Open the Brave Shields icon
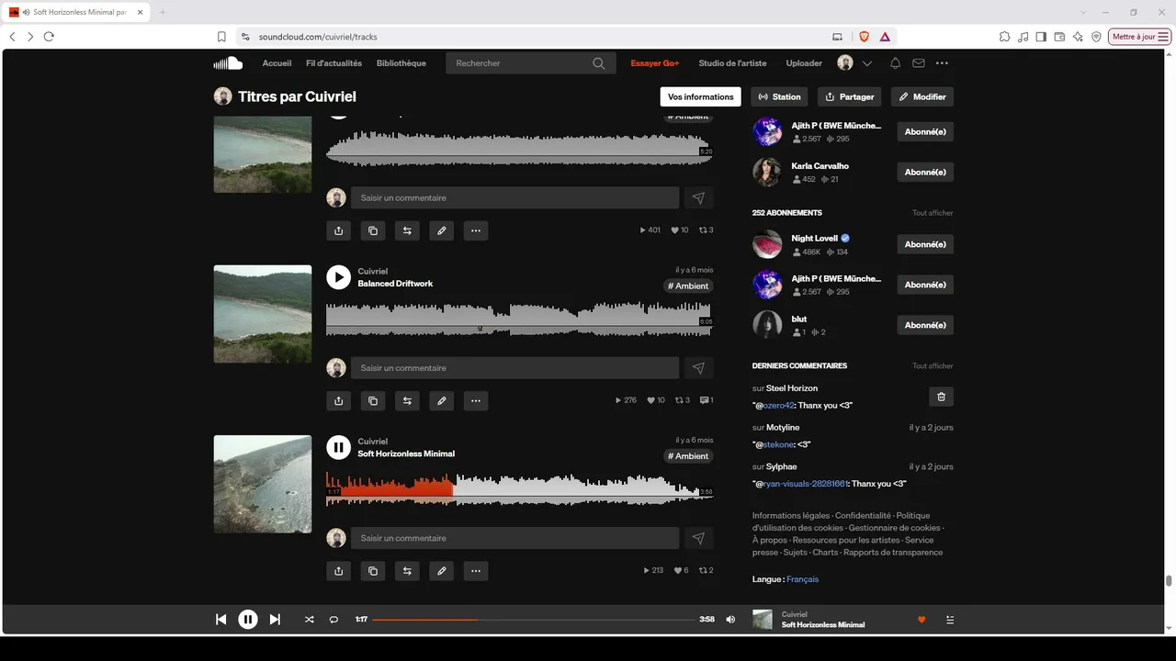The image size is (1176, 661). 864,37
